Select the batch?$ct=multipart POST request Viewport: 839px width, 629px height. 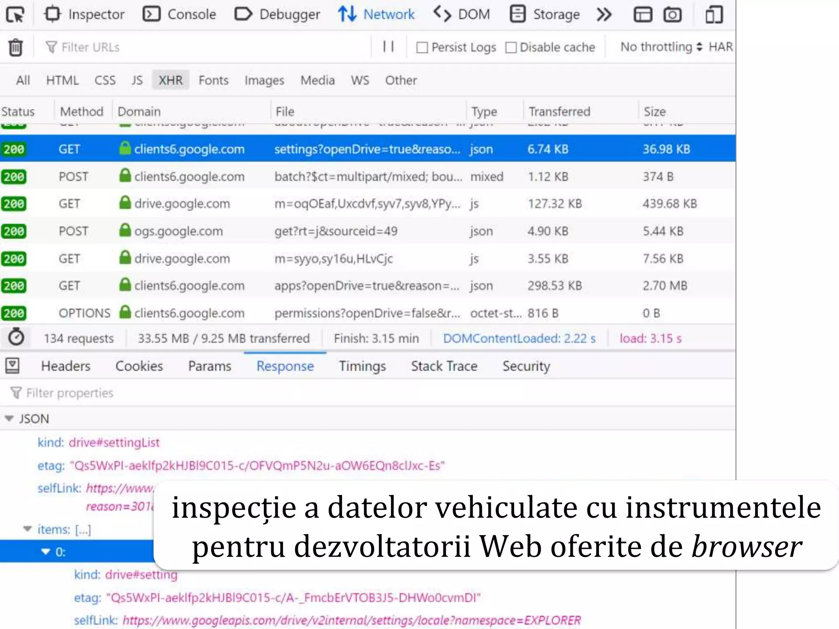(367, 176)
